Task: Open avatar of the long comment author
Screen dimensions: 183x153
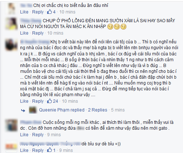Action: coord(11,44)
